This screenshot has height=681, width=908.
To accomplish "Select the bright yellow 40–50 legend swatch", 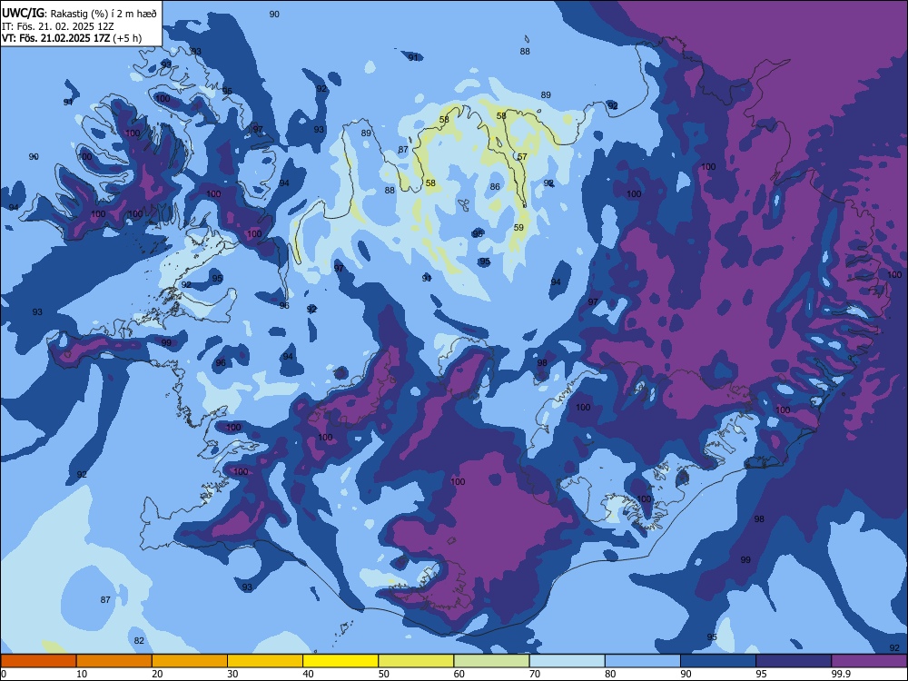I will click(x=340, y=661).
